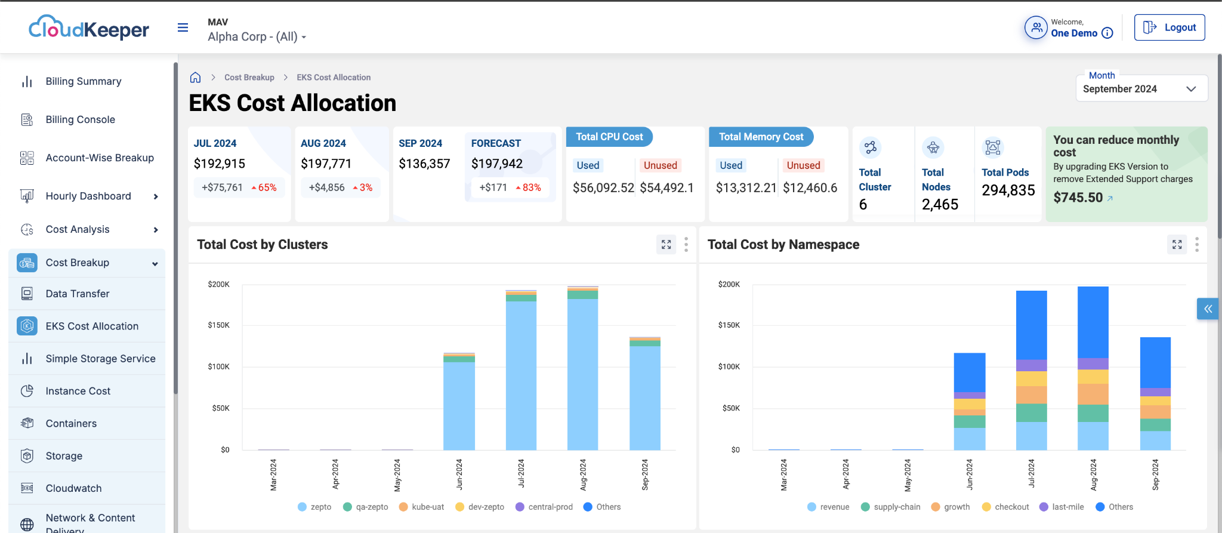Viewport: 1222px width, 533px height.
Task: Go to home via breadcrumb house icon
Action: coord(195,78)
